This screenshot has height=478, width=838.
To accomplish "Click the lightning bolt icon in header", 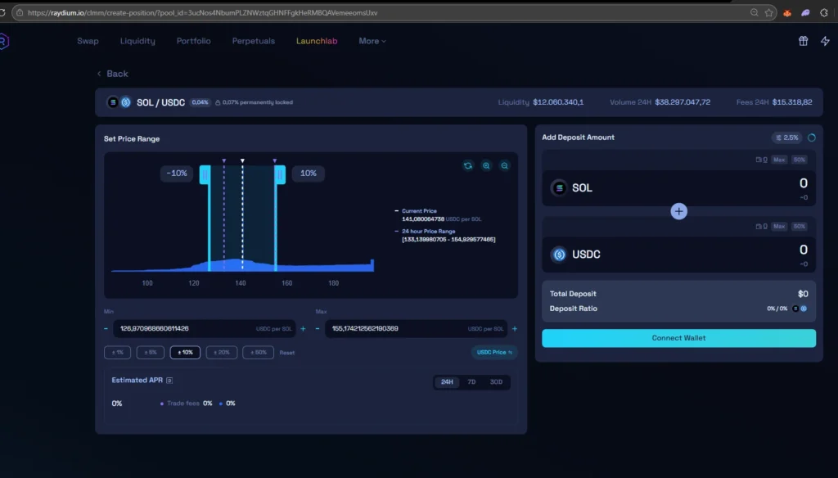I will [x=824, y=41].
